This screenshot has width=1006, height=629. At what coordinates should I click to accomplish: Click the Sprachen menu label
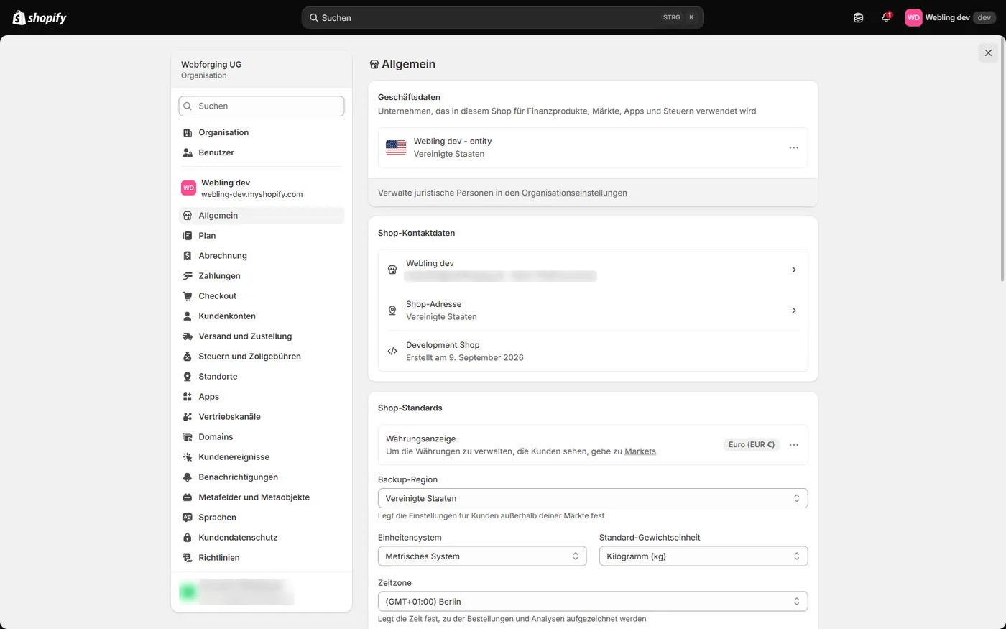(x=218, y=518)
